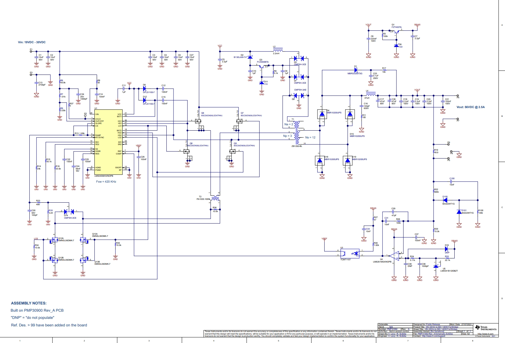Click the Q12A DMN5L06DMK-7 MOSFET symbol
The height and width of the screenshot is (343, 505).
click(x=53, y=241)
